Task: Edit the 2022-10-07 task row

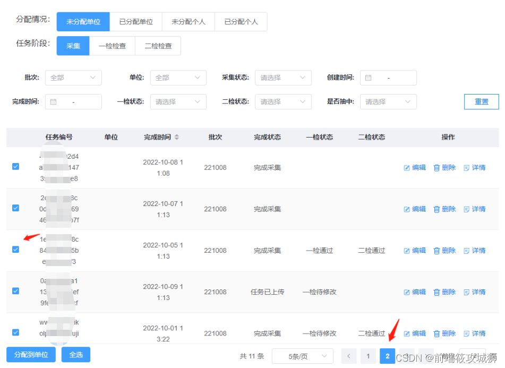Action: point(415,209)
